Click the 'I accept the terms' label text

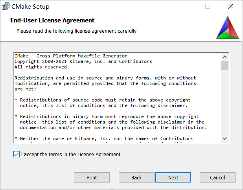[70, 155]
